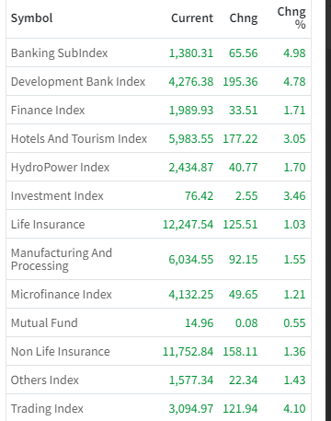Image resolution: width=331 pixels, height=421 pixels.
Task: Open the Life Insurance index
Action: tap(48, 225)
